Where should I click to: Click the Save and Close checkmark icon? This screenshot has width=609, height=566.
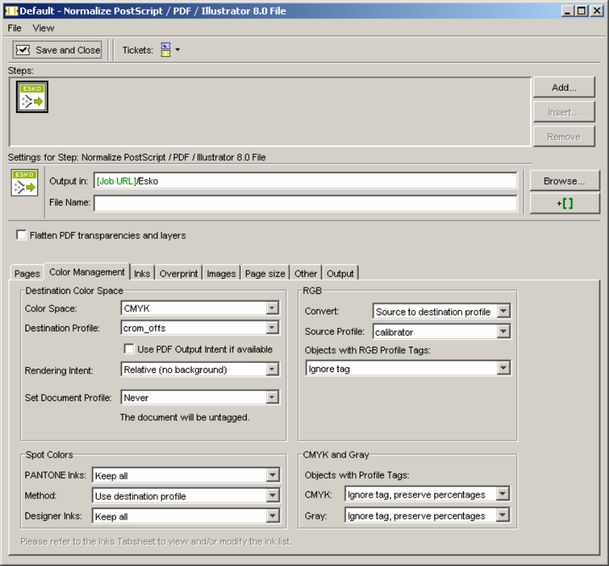coord(23,50)
